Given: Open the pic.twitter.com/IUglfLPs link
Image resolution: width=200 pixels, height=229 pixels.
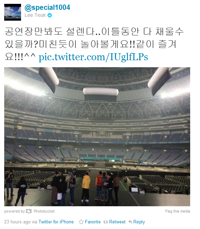Looking at the screenshot, I should [x=93, y=57].
